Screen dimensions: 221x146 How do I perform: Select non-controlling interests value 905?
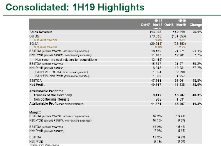tap(158, 100)
